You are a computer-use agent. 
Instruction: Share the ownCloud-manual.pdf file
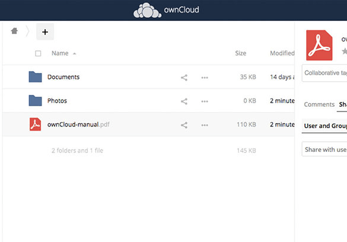[184, 125]
